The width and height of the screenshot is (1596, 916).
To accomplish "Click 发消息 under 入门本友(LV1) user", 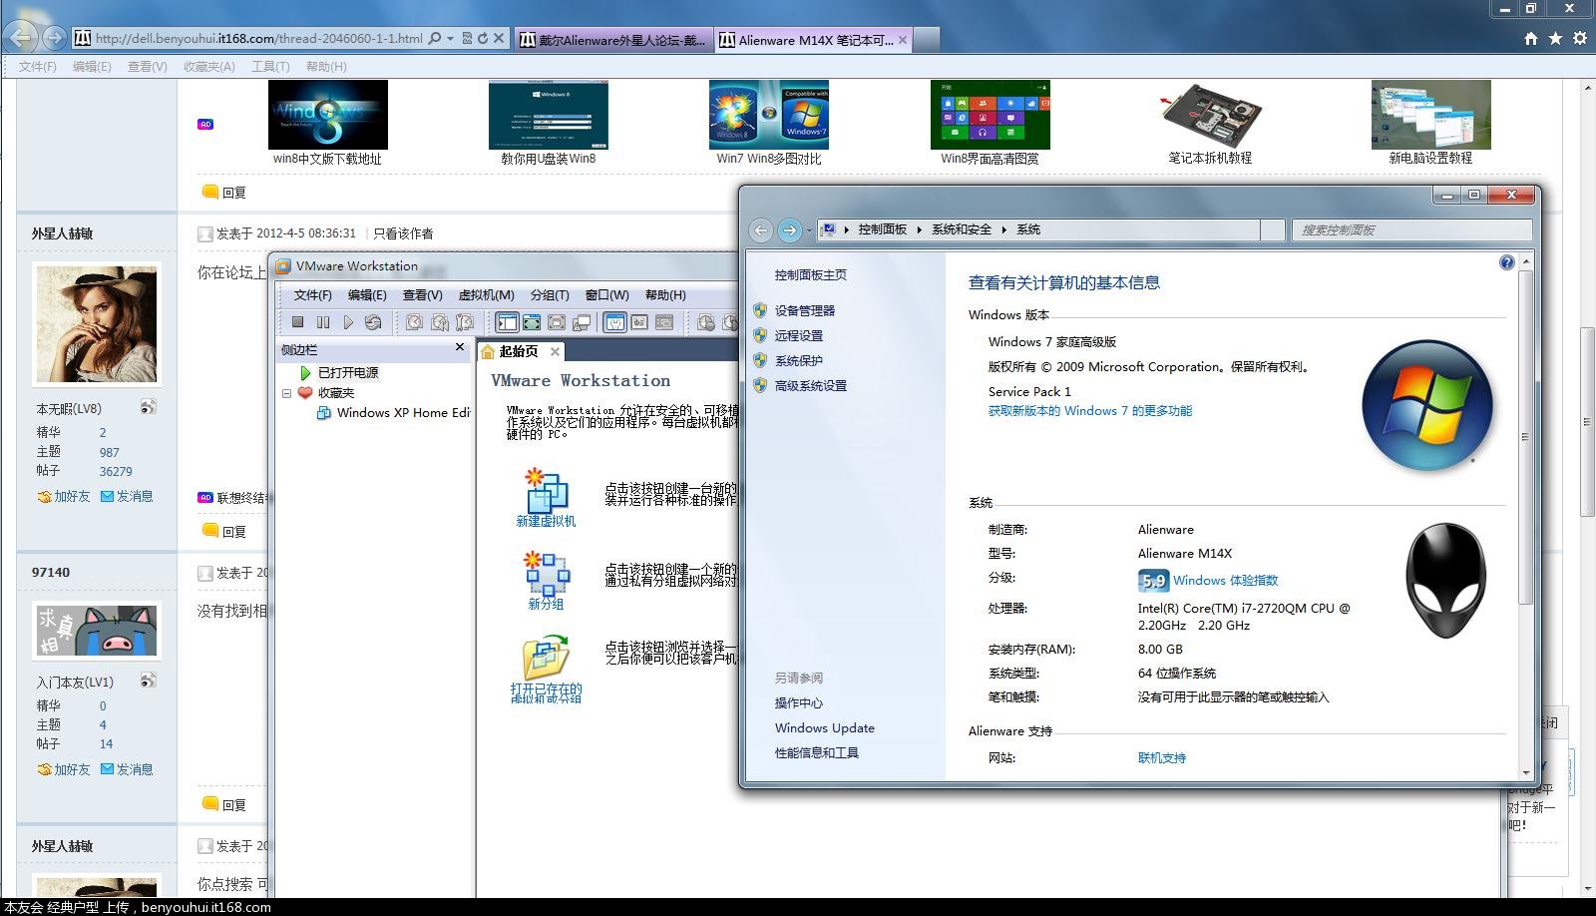I will 127,769.
